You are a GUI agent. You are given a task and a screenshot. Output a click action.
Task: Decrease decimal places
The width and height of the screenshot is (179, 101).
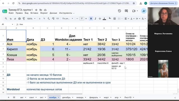(49, 19)
